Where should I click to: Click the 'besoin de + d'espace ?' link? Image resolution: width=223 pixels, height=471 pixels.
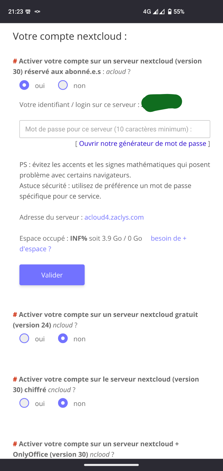168,238
